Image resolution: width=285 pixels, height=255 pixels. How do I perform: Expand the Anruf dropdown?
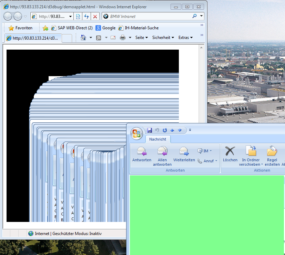pos(208,161)
